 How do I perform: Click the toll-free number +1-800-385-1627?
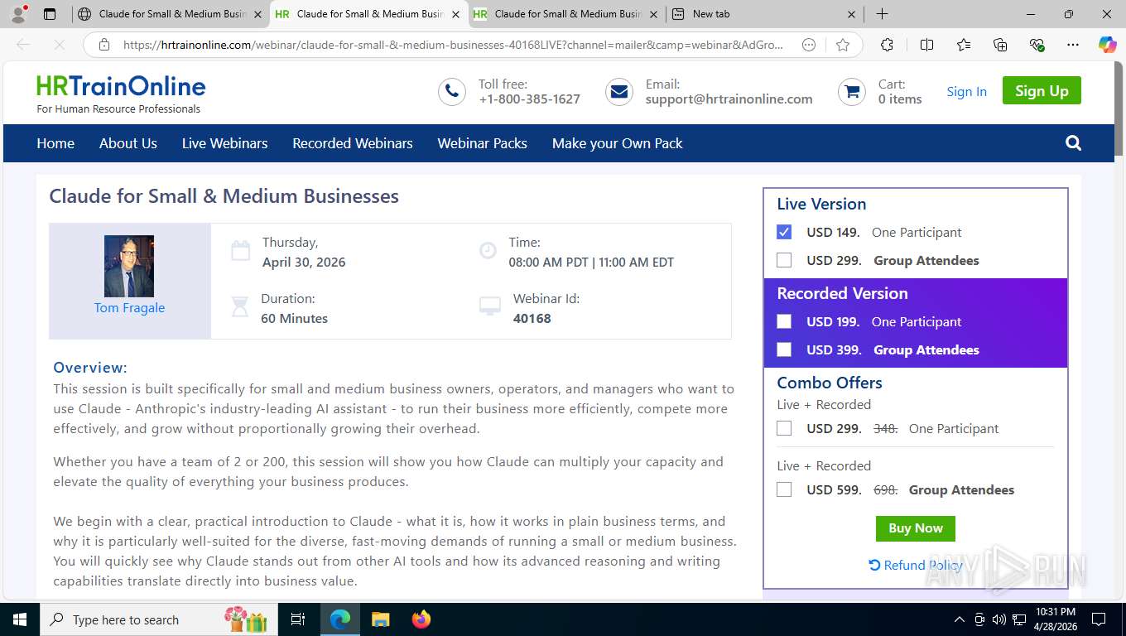(530, 99)
